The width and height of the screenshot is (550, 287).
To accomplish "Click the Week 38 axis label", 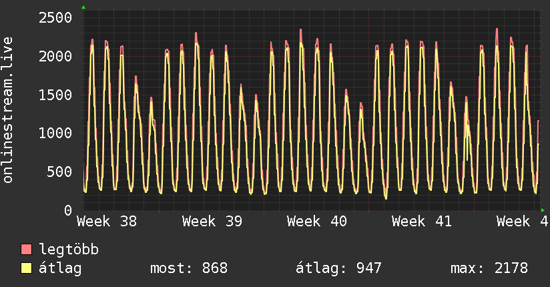I will 107,222.
